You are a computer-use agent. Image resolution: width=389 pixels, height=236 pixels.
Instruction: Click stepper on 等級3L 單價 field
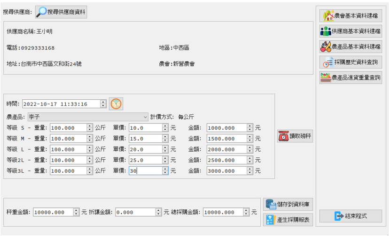[x=165, y=171]
